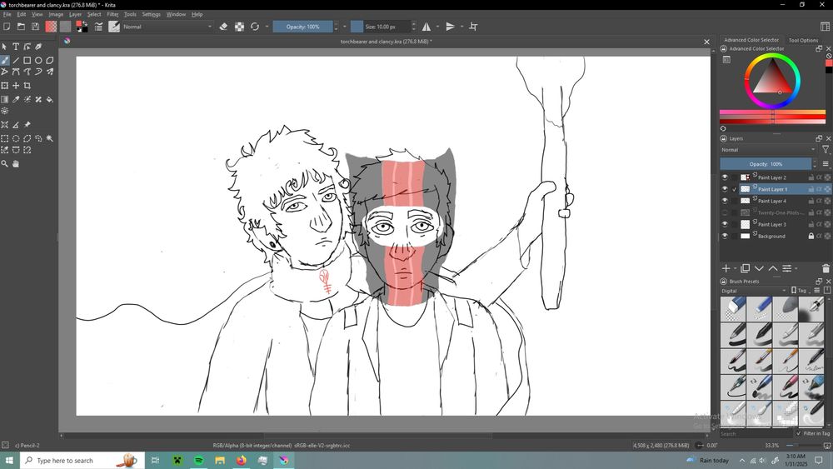833x469 pixels.
Task: Click the horizontal mirror tool icon
Action: click(426, 27)
